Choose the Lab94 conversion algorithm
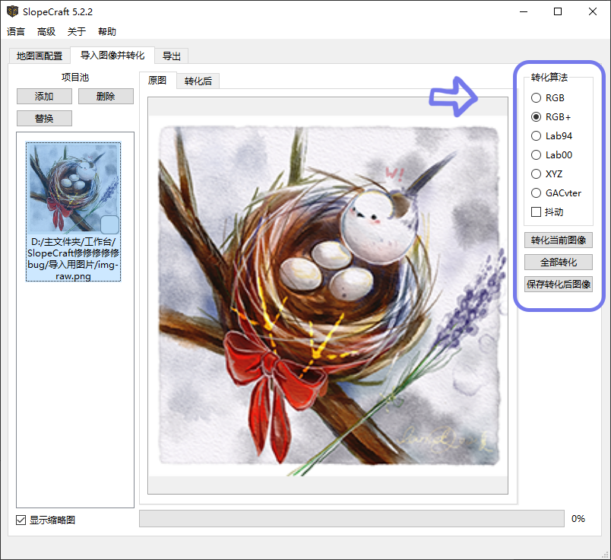Image resolution: width=611 pixels, height=560 pixels. tap(537, 136)
